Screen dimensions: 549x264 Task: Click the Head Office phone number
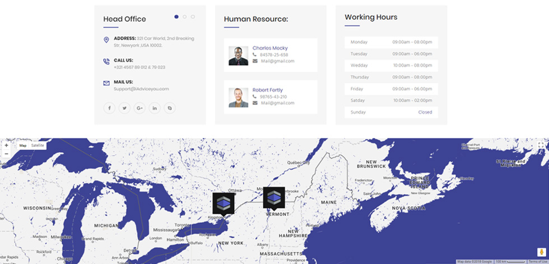(x=139, y=67)
